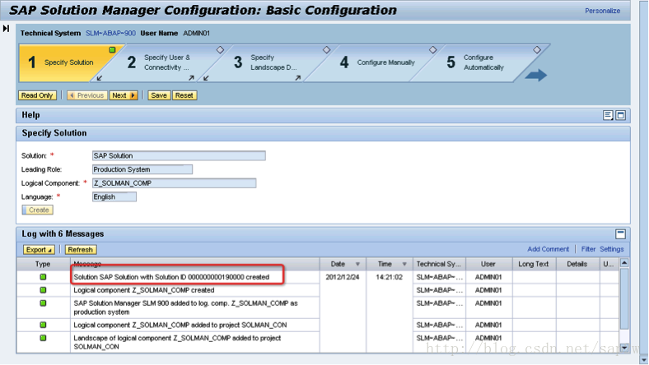This screenshot has height=365, width=649.
Task: Click the log table vertical scrollbar thumb
Action: (624, 298)
